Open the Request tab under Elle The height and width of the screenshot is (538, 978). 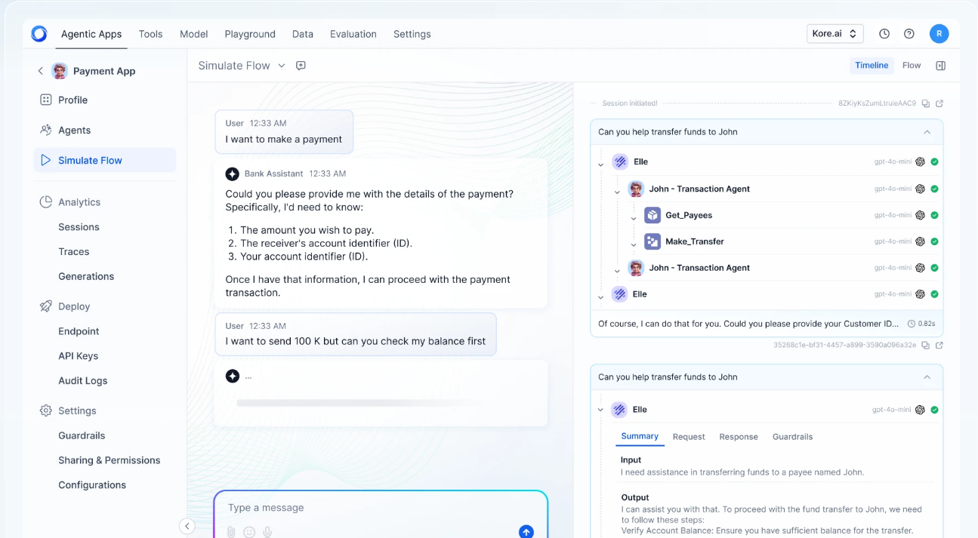[689, 436]
